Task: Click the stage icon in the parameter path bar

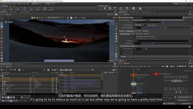Action: click(125, 15)
